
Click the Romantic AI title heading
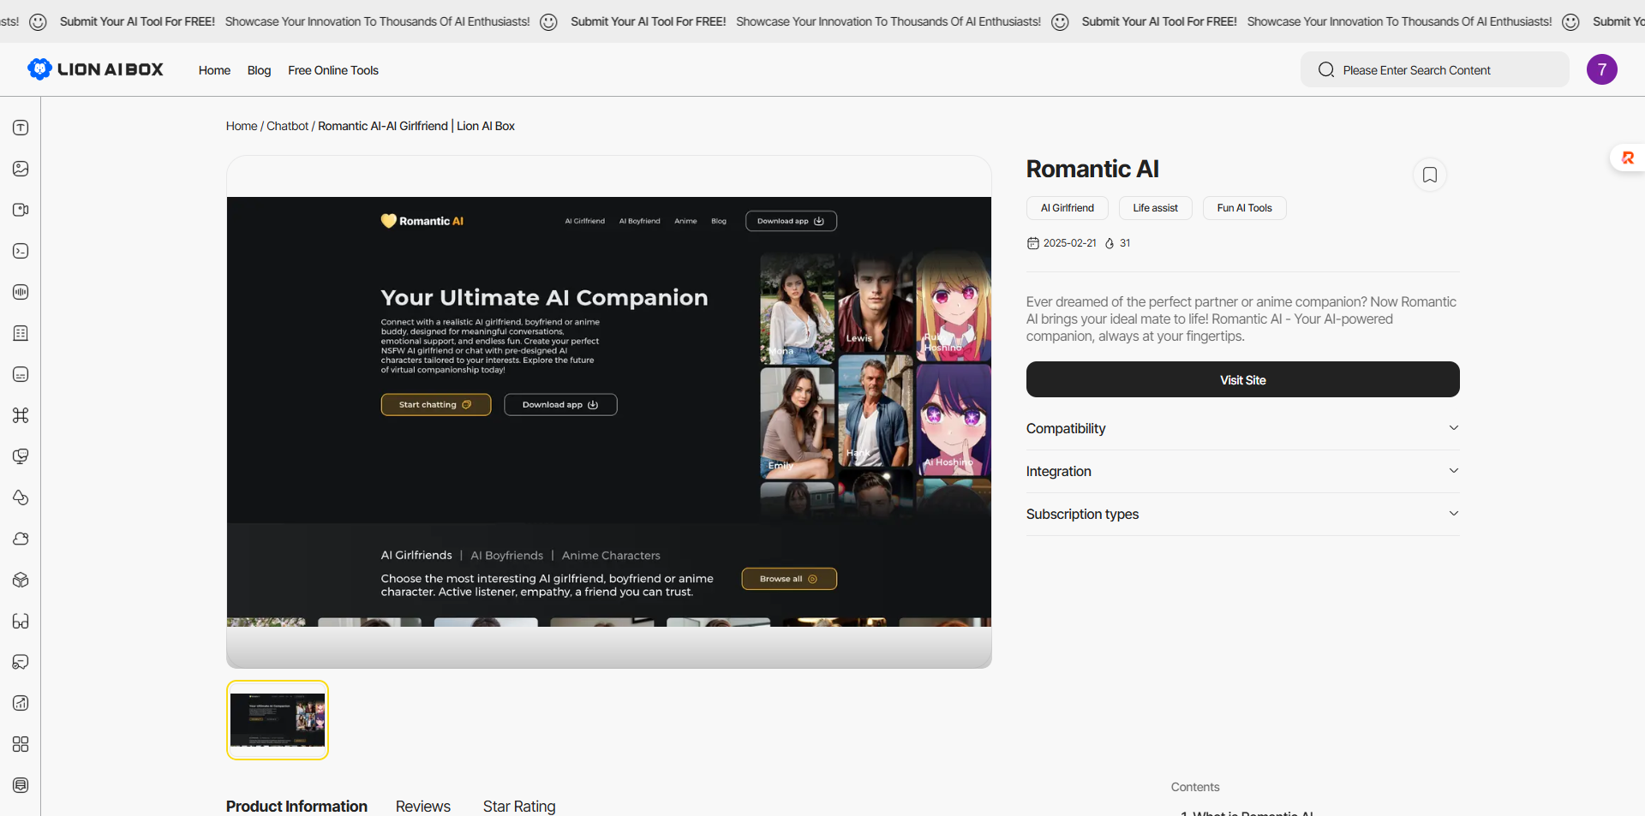1092,169
